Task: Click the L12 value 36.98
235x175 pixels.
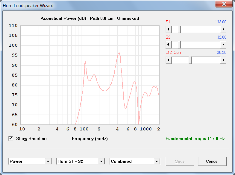Action: click(x=222, y=53)
